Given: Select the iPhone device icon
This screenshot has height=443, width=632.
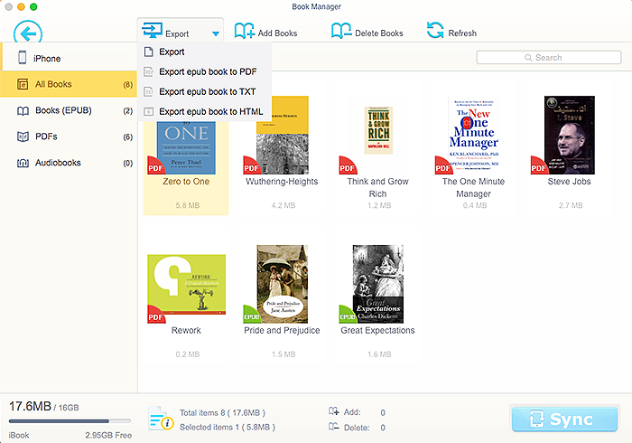Looking at the screenshot, I should click(23, 58).
